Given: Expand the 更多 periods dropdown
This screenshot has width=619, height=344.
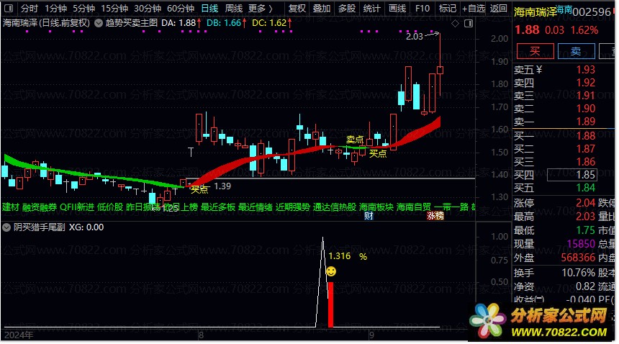Looking at the screenshot, I should click(261, 9).
